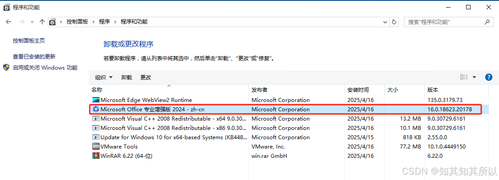
Task: Open 启用或关闭 Windows 功能 link
Action: [45, 68]
